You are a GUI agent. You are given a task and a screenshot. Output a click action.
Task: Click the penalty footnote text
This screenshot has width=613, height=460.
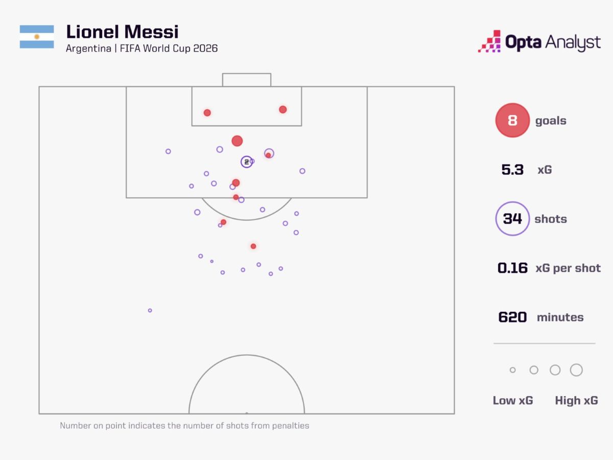pyautogui.click(x=184, y=425)
